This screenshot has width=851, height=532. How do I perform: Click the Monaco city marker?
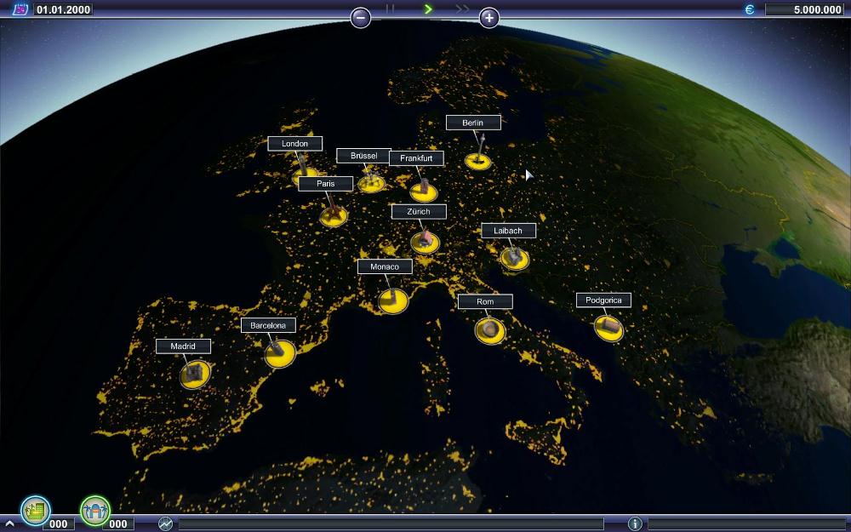click(392, 300)
